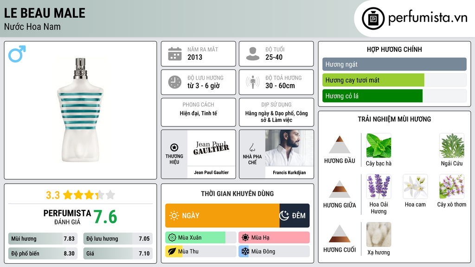Click the Hợp hương chính heading
The height and width of the screenshot is (267, 475).
pyautogui.click(x=394, y=49)
